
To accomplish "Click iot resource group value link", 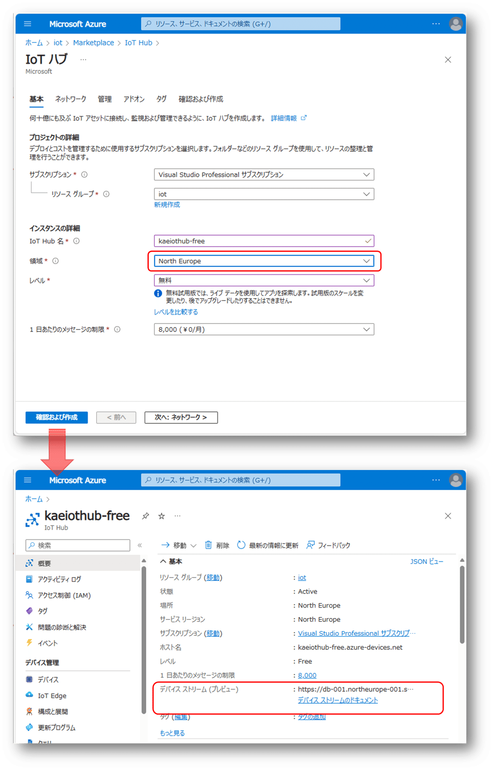I will pos(302,577).
